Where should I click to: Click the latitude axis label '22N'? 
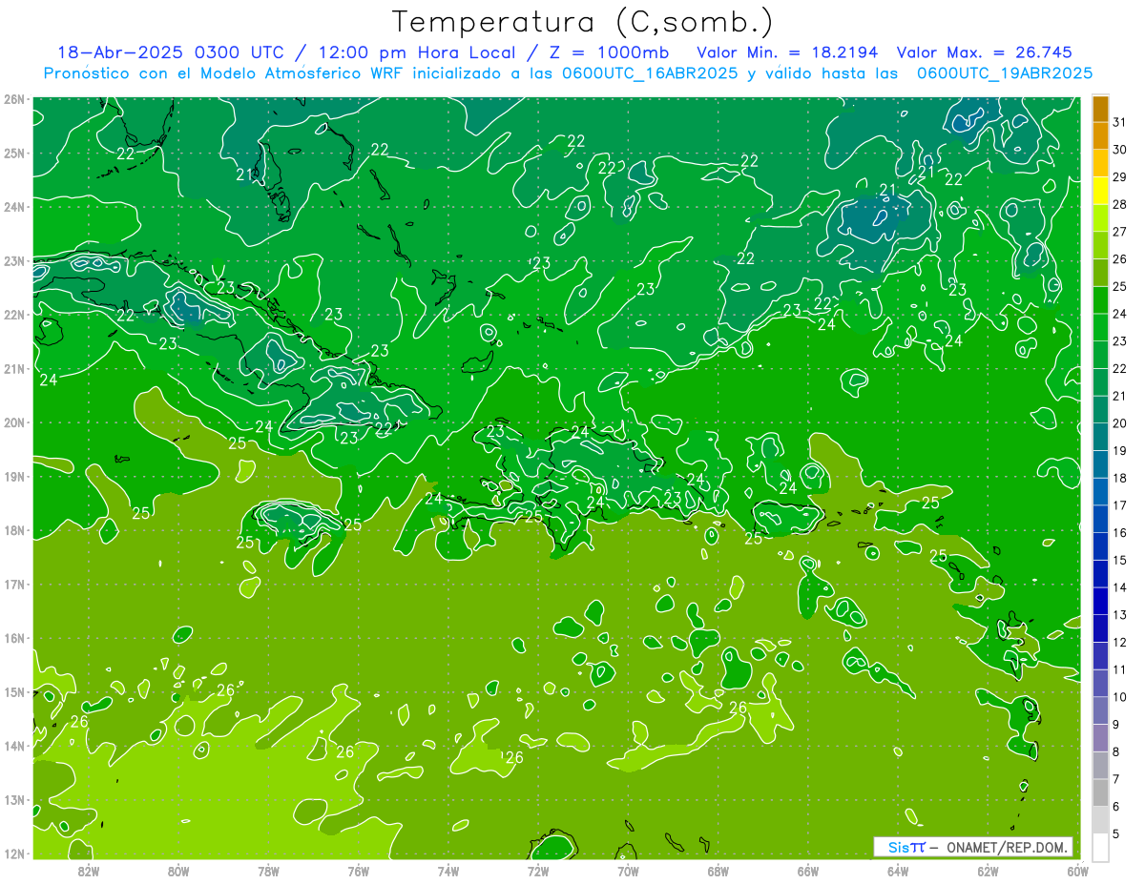point(13,315)
